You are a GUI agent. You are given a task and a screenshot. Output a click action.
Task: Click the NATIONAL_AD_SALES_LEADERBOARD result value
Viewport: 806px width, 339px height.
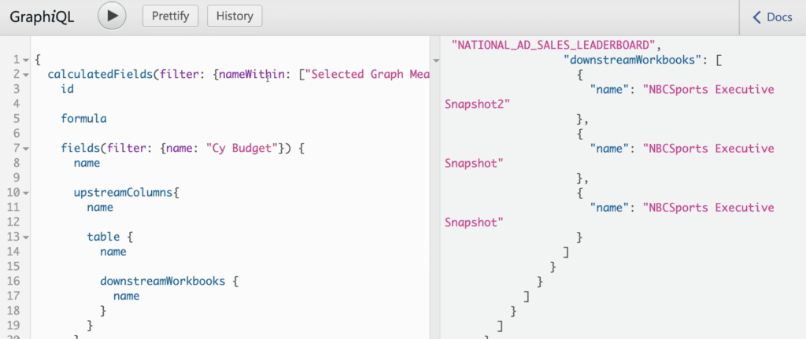coord(553,45)
